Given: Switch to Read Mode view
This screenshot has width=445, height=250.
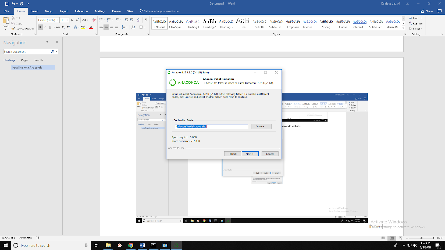Looking at the screenshot, I should tap(383, 238).
